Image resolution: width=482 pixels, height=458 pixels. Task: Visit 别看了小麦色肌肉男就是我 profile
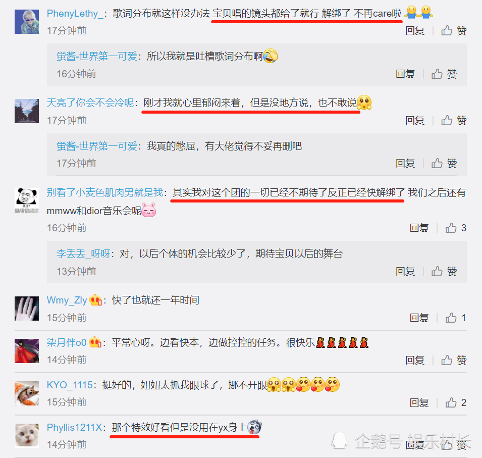coord(105,192)
